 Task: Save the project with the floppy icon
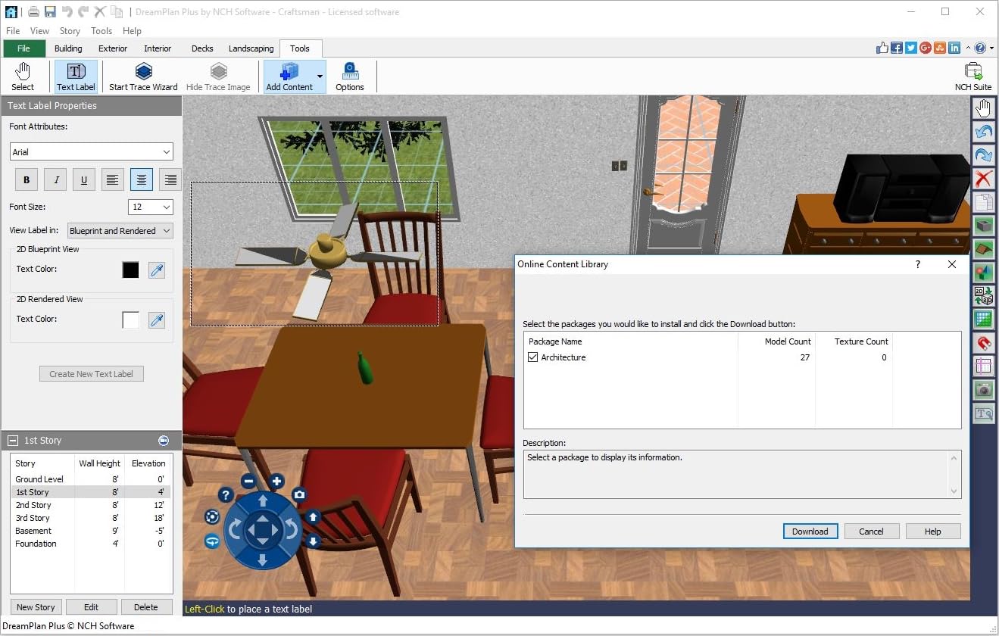click(x=50, y=12)
